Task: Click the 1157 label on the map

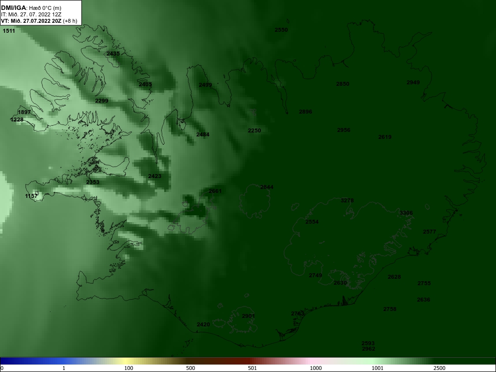Action: (31, 196)
